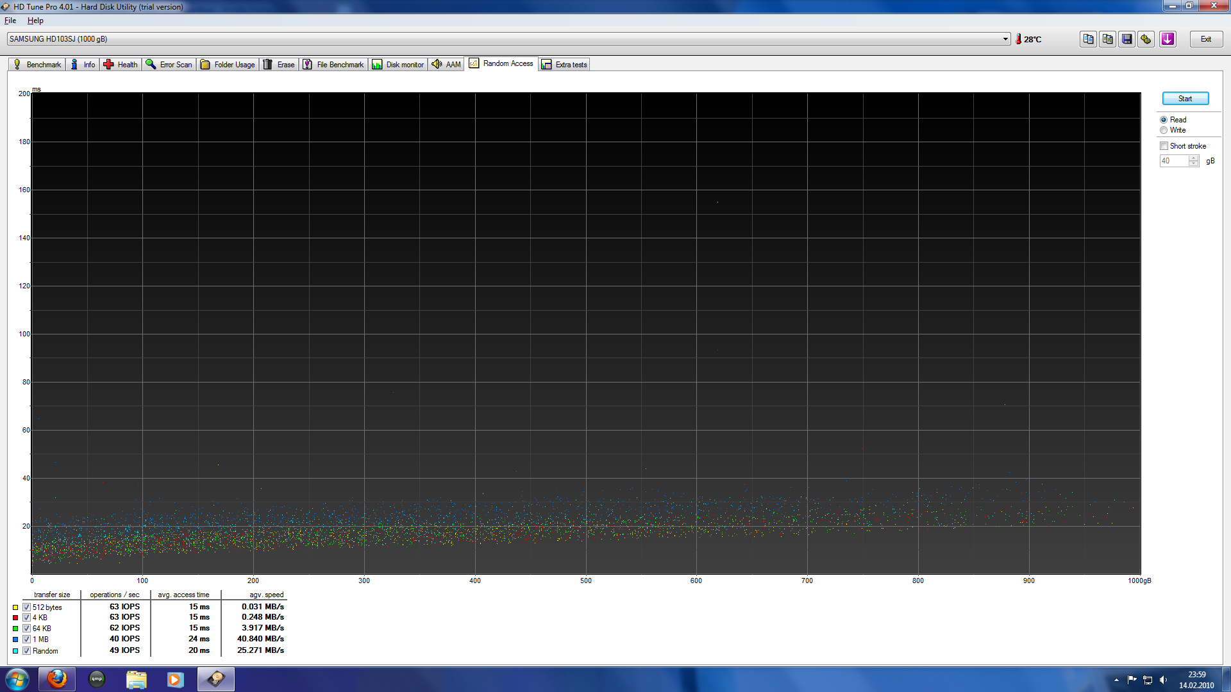The image size is (1231, 692).
Task: Click the purple down-arrow minimize-to-tray icon
Action: [1168, 39]
